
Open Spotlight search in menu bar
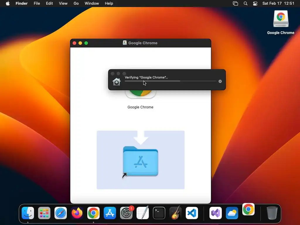pos(246,4)
